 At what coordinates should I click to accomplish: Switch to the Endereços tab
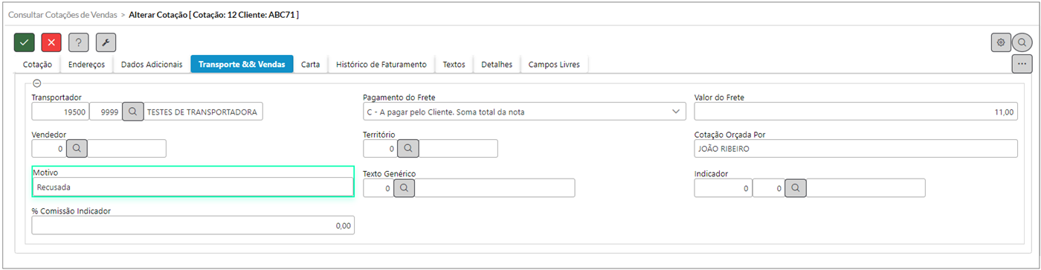click(86, 65)
